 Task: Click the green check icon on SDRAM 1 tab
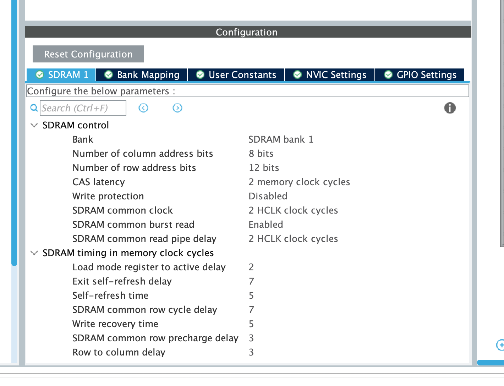[40, 75]
